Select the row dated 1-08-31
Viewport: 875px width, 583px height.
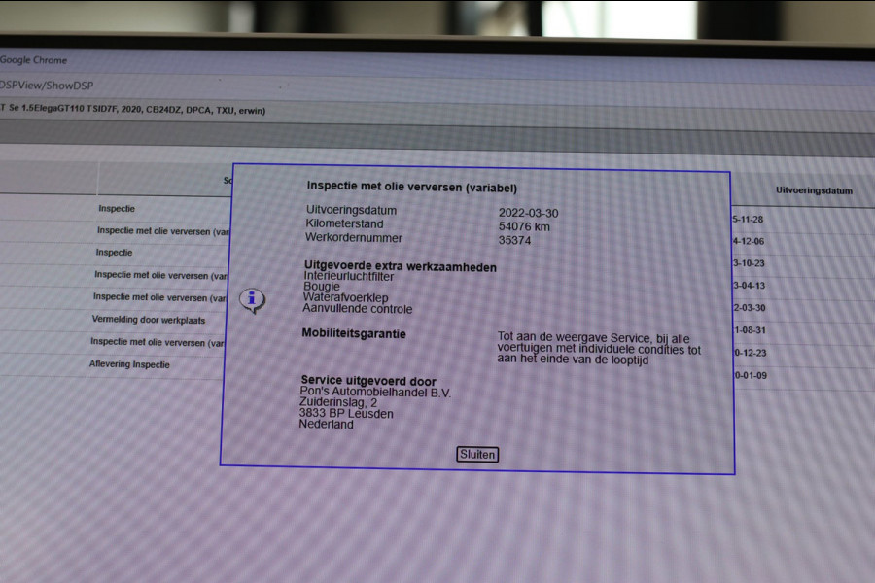tap(750, 330)
